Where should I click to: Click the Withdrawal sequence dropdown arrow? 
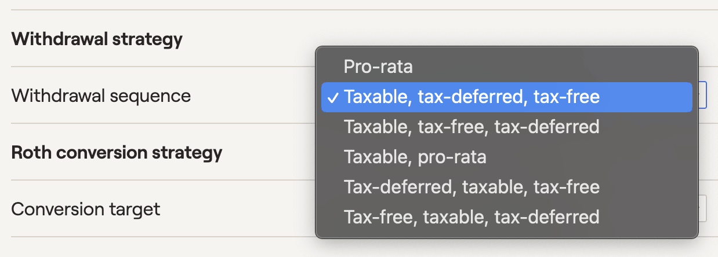[x=703, y=96]
